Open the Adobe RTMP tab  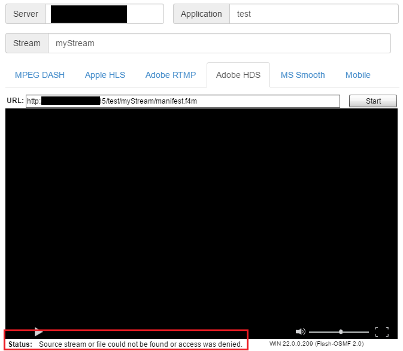click(171, 75)
